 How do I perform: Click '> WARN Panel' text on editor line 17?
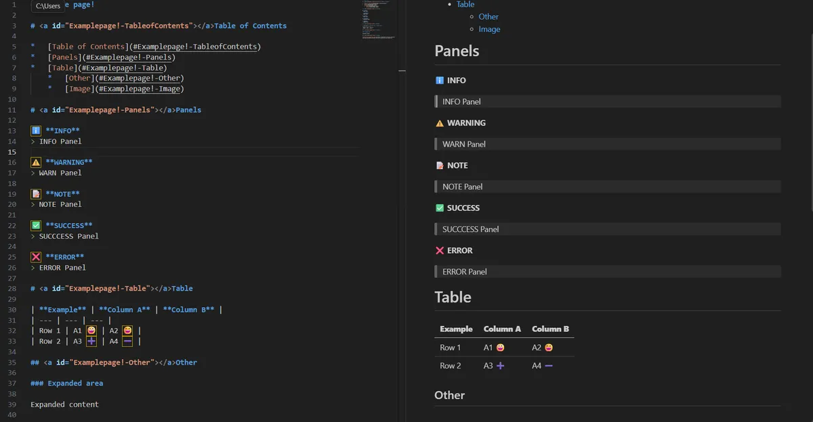click(56, 173)
